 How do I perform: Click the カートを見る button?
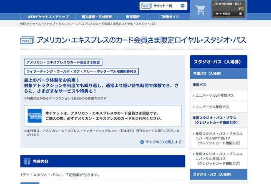tap(228, 14)
